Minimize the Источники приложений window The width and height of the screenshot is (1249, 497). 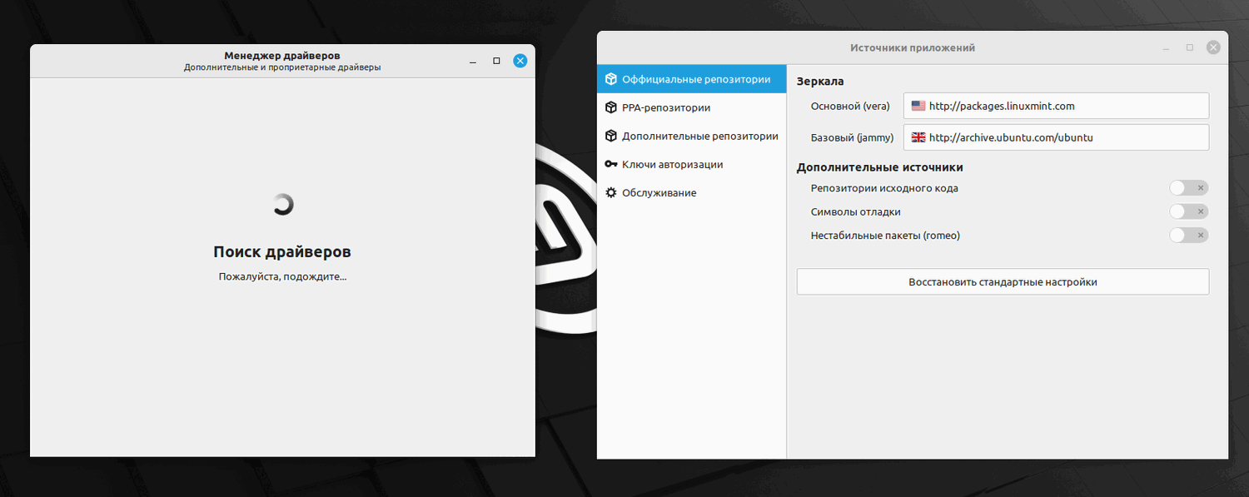click(x=1167, y=47)
